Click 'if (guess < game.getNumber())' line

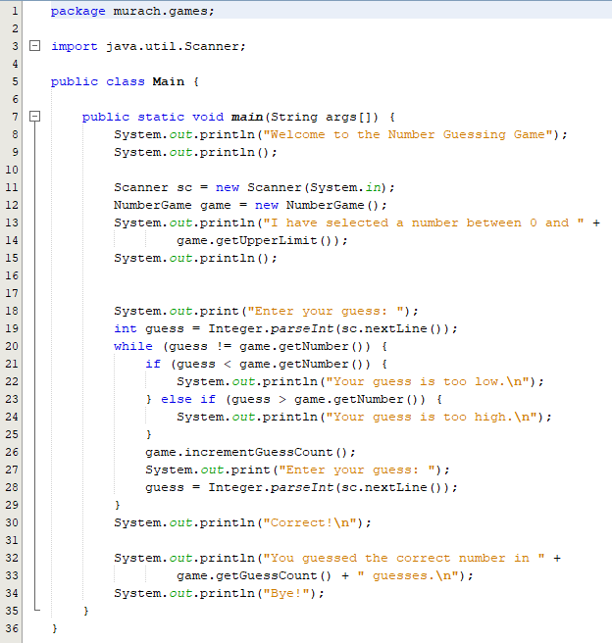click(x=266, y=365)
